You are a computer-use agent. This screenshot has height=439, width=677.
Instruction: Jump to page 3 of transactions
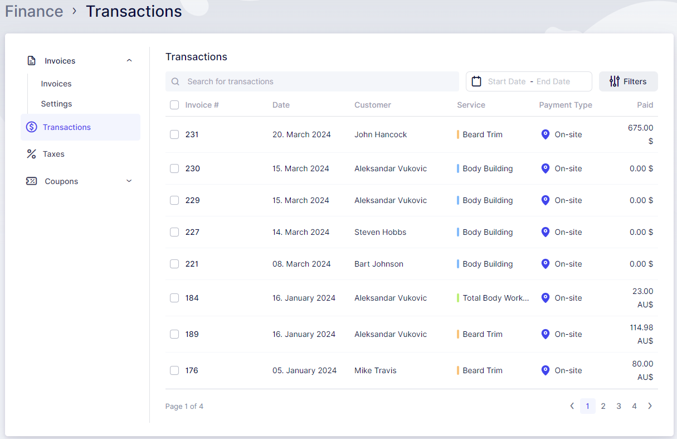618,406
